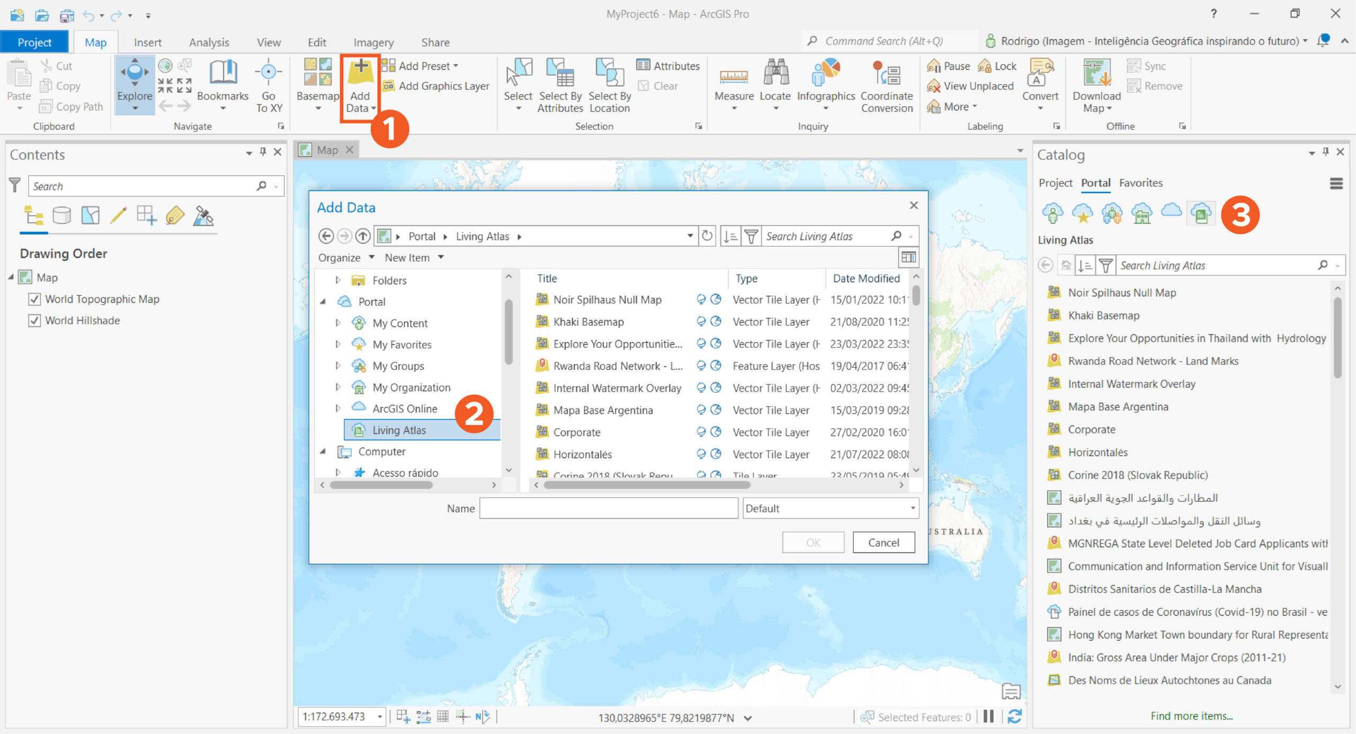Uncheck World Topographic Map layer
The height and width of the screenshot is (734, 1356).
click(x=34, y=299)
